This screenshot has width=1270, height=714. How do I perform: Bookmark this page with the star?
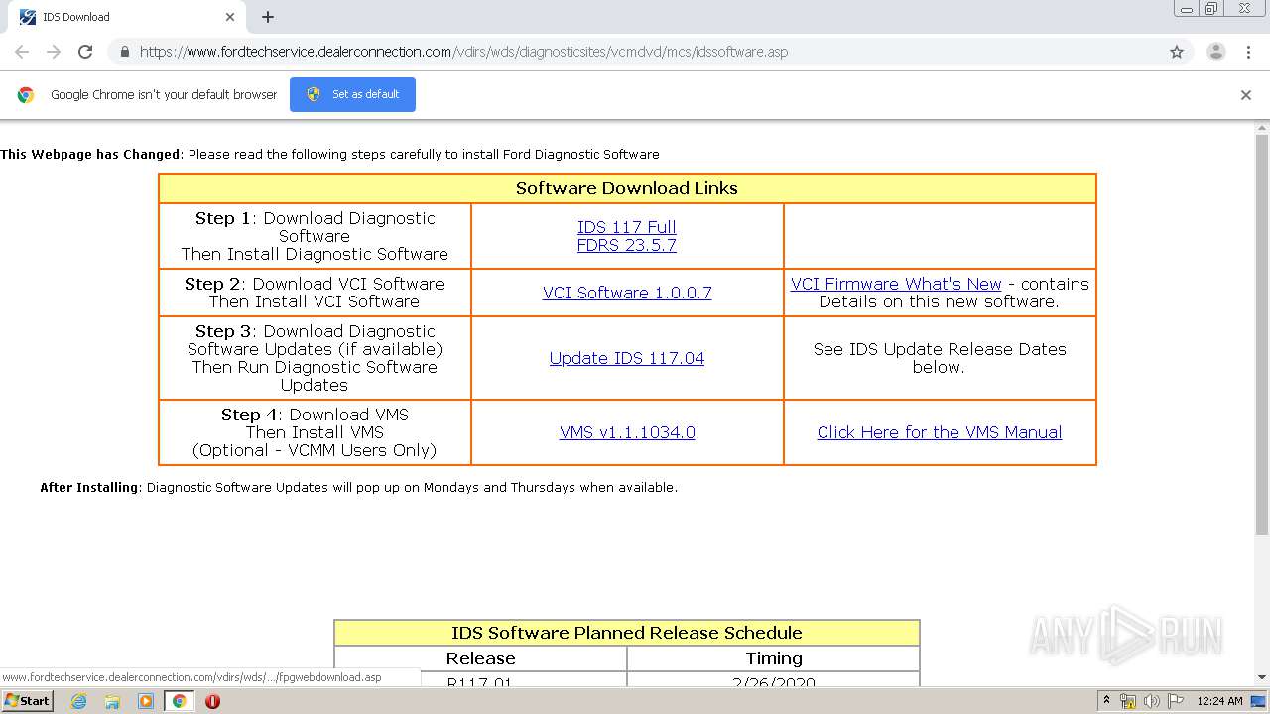click(1177, 52)
